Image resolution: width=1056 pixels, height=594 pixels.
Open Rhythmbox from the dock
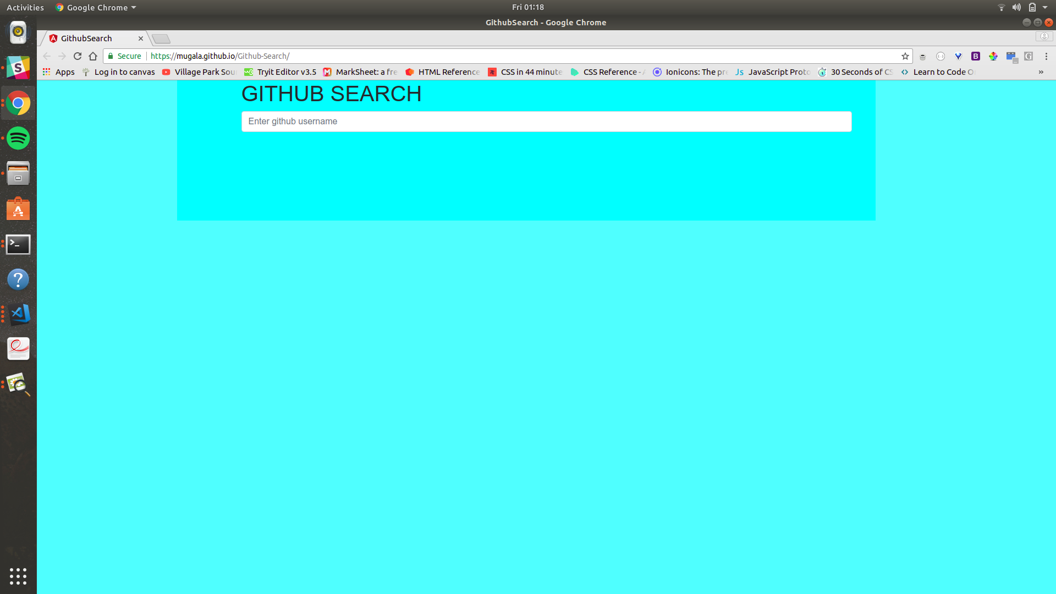(18, 32)
